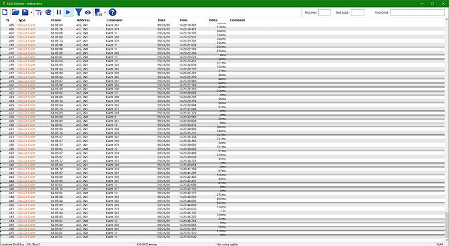The width and height of the screenshot is (449, 246).
Task: Create a new log file
Action: (5, 12)
